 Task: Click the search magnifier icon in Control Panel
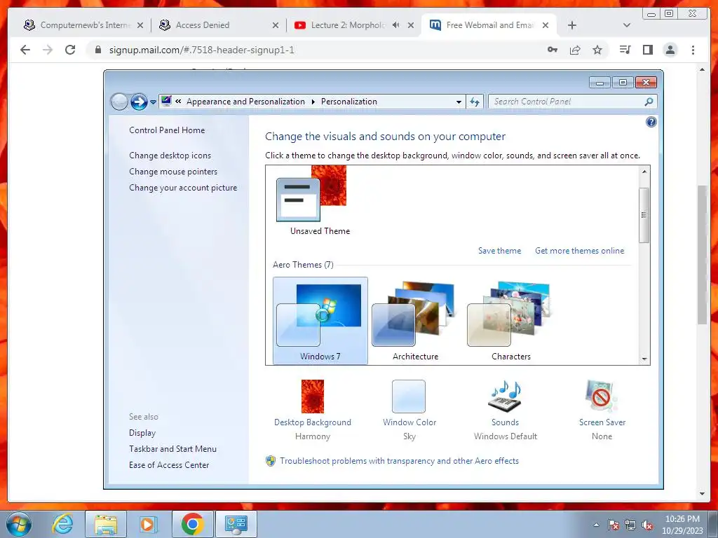coord(649,102)
